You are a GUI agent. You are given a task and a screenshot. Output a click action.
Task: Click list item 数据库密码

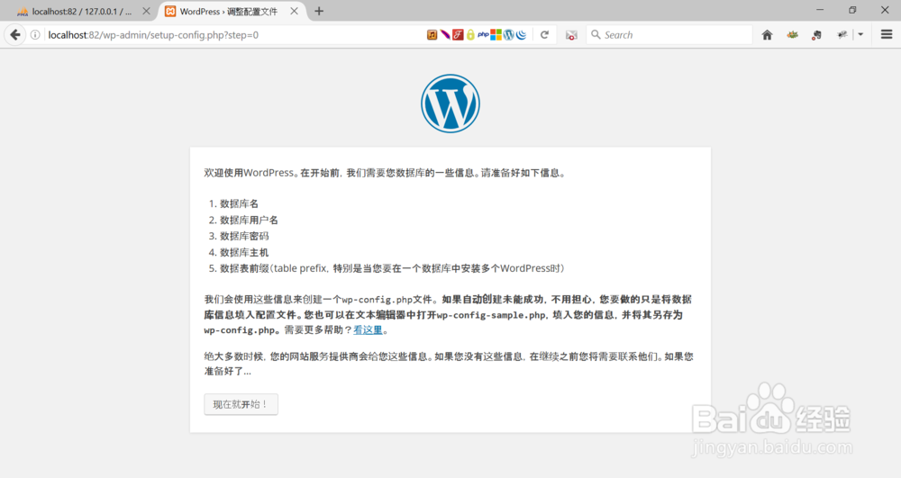(244, 236)
